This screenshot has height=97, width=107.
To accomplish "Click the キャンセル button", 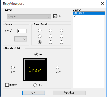I will 69,93.
